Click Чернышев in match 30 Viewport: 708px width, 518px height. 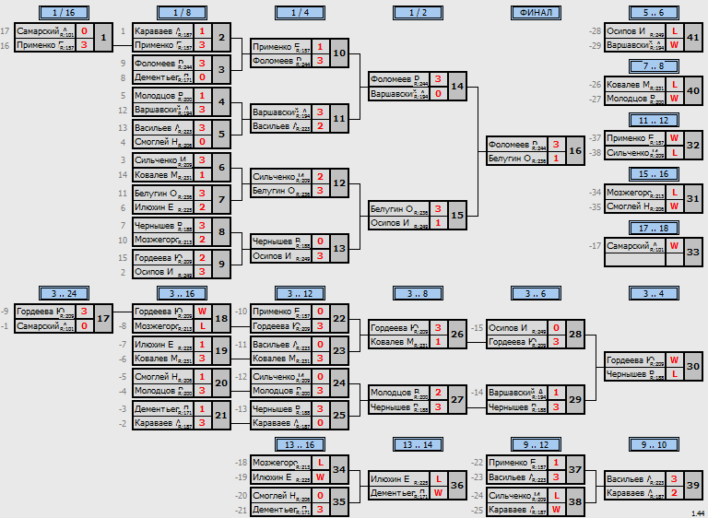(634, 374)
